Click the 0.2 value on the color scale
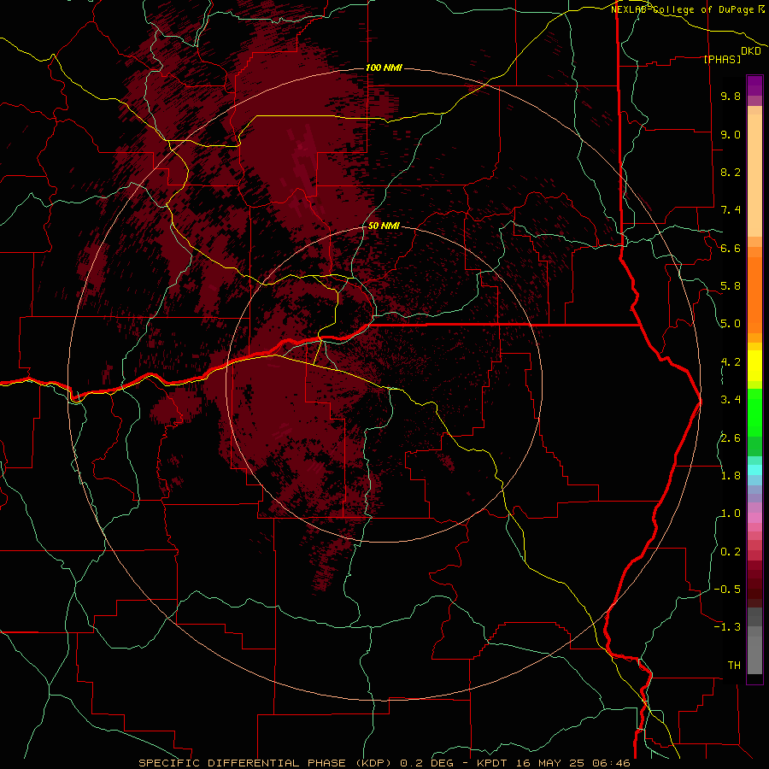This screenshot has width=769, height=769. 731,552
